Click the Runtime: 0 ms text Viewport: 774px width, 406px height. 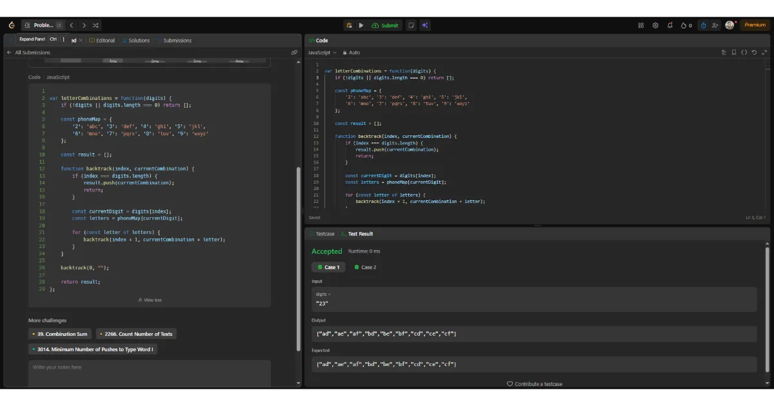[x=364, y=251]
